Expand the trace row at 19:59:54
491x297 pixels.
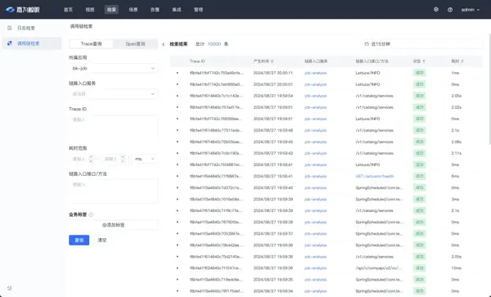[x=178, y=96]
